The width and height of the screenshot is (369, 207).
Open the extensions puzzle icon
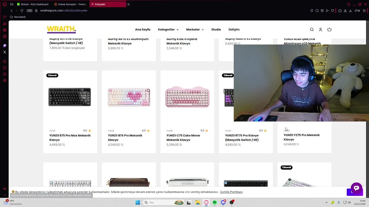[x=340, y=11]
